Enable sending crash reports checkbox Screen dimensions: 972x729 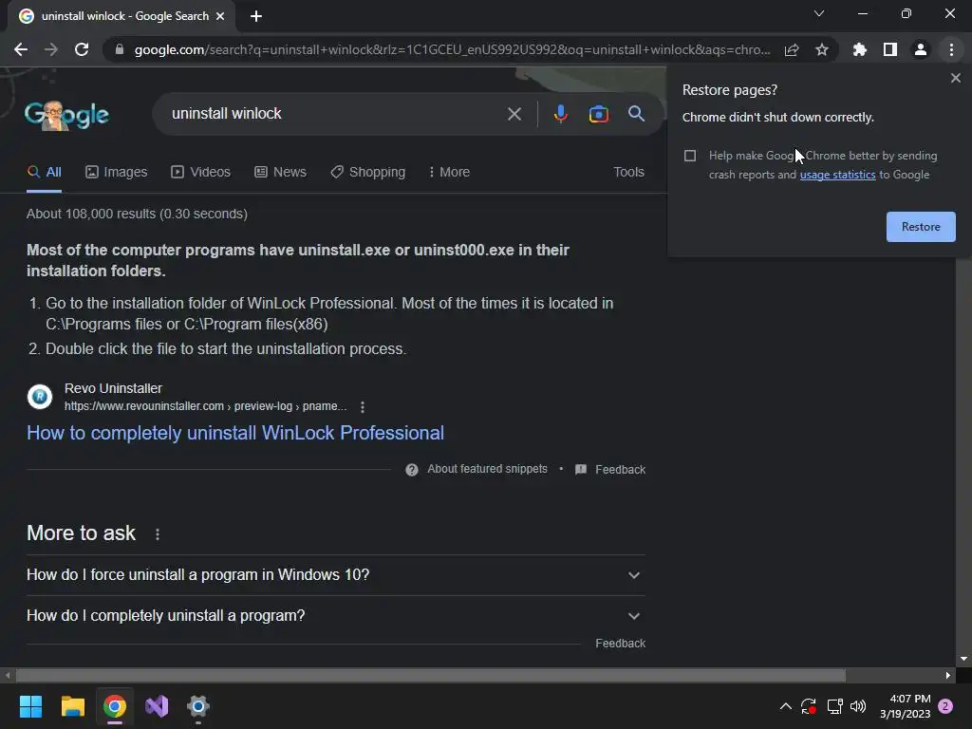tap(690, 156)
